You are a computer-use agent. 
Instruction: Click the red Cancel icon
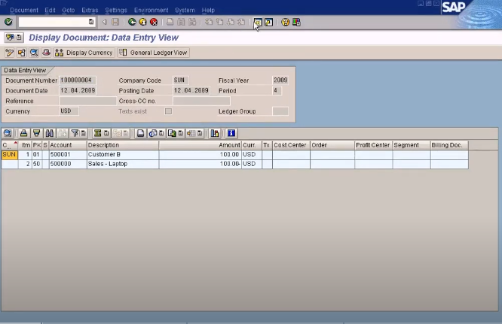coord(154,22)
